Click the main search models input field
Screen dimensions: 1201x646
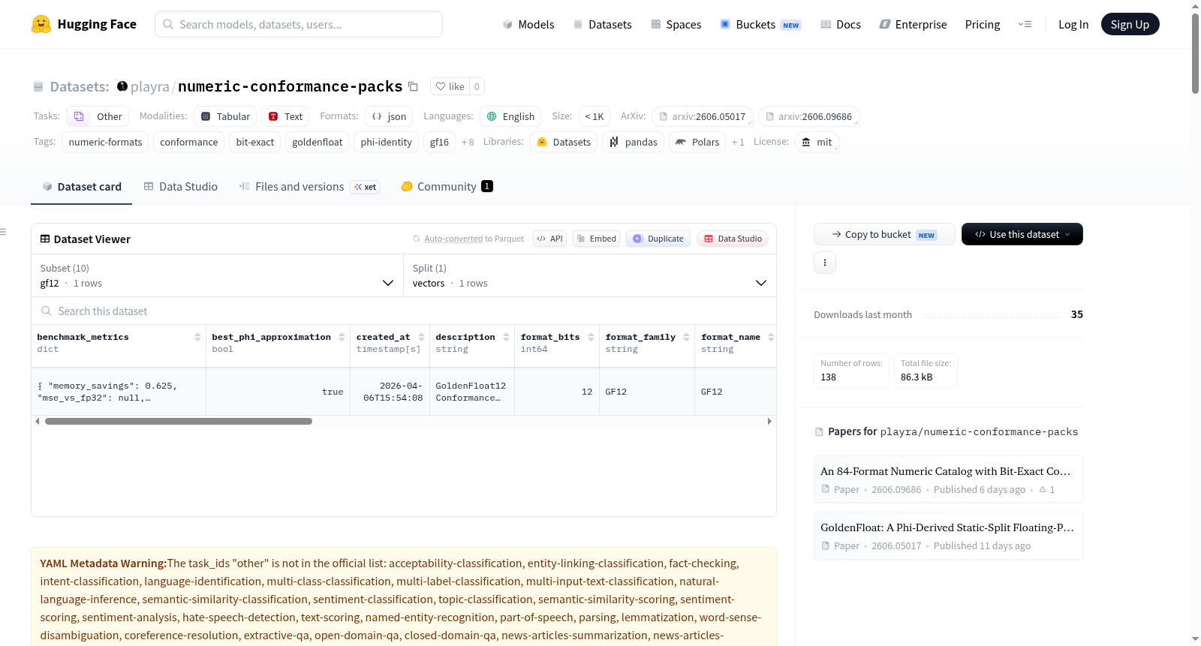pos(299,24)
